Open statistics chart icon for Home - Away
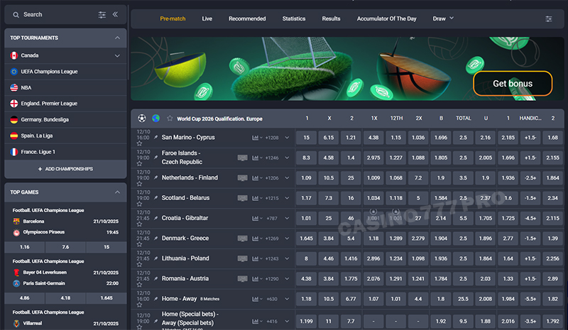The image size is (568, 330). (x=257, y=299)
